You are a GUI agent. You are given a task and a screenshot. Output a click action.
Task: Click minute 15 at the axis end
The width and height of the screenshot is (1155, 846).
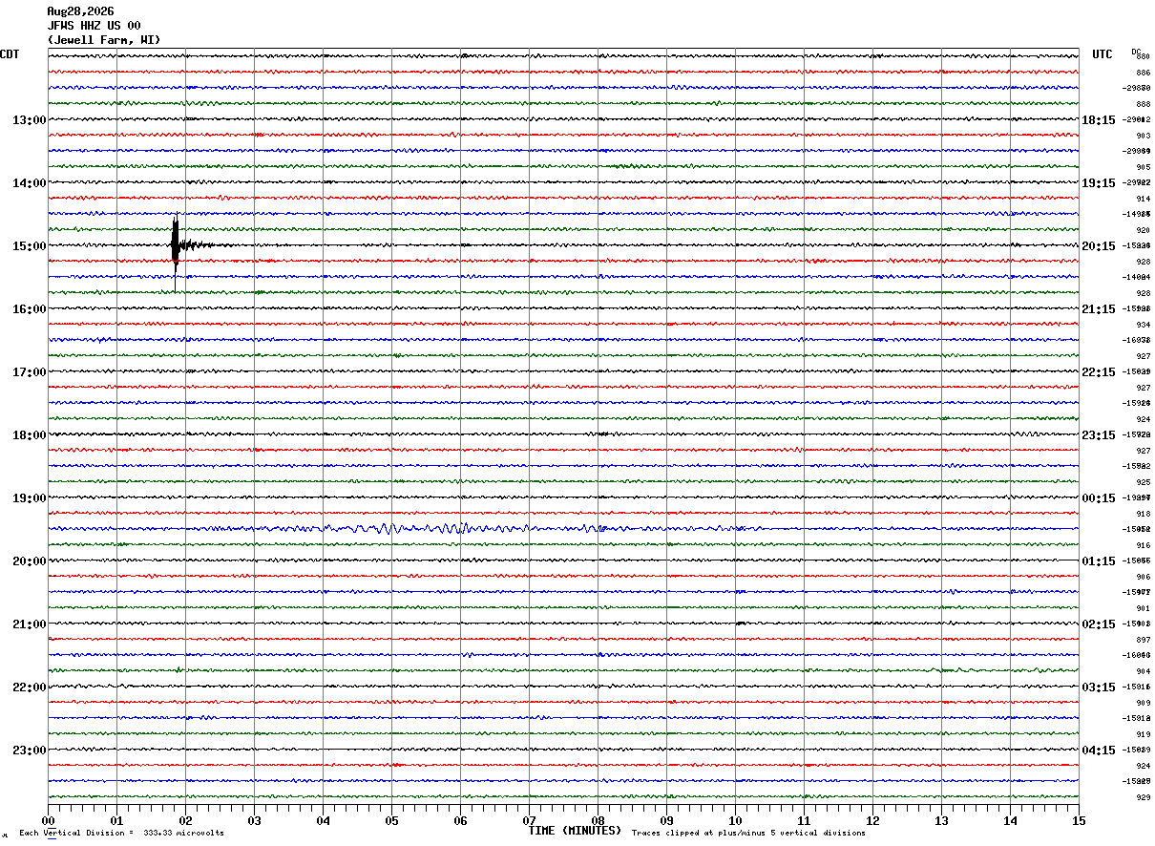point(1079,820)
